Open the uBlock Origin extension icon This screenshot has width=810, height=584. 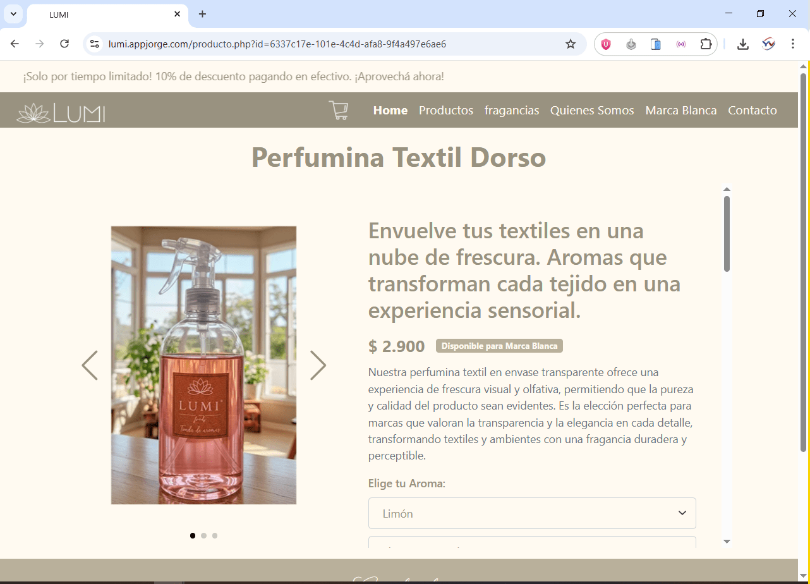coord(606,44)
